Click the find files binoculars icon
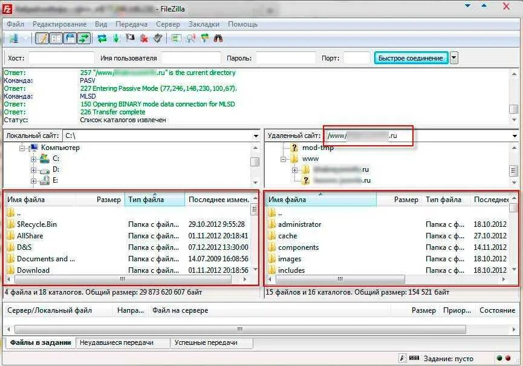The image size is (523, 366). tap(218, 39)
